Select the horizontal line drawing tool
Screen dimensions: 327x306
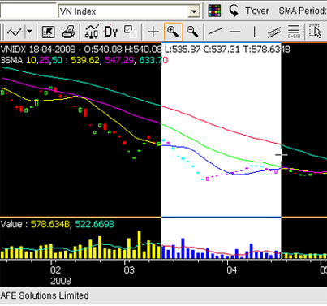(x=234, y=32)
